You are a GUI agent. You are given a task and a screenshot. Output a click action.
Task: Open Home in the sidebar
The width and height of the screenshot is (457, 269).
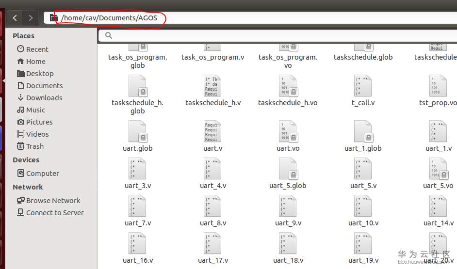(31, 62)
